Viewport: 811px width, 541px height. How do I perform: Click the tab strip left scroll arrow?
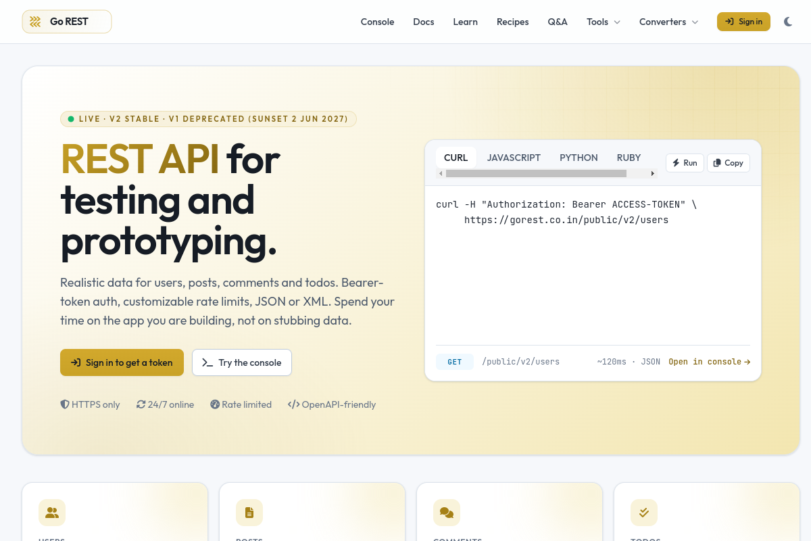click(441, 174)
